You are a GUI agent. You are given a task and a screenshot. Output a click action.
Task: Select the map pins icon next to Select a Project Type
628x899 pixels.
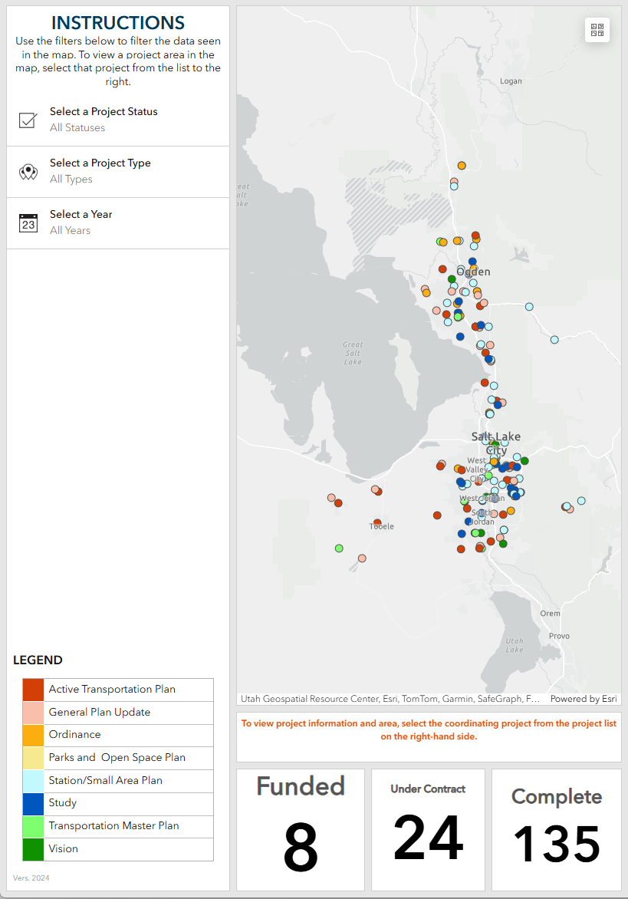point(28,171)
